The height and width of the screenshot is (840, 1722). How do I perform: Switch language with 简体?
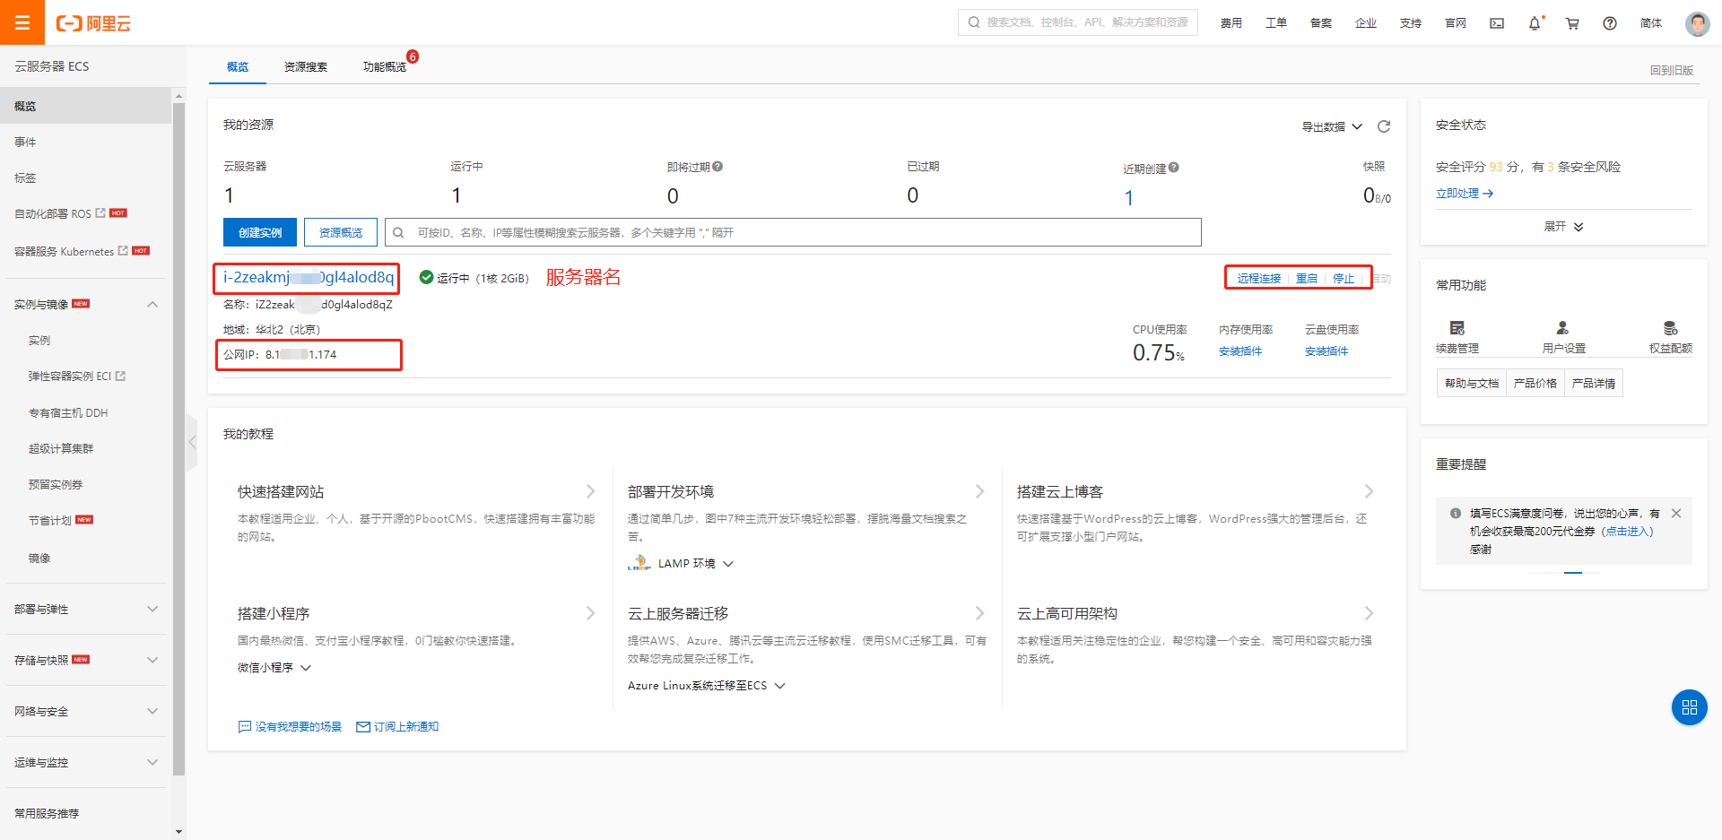click(x=1651, y=23)
